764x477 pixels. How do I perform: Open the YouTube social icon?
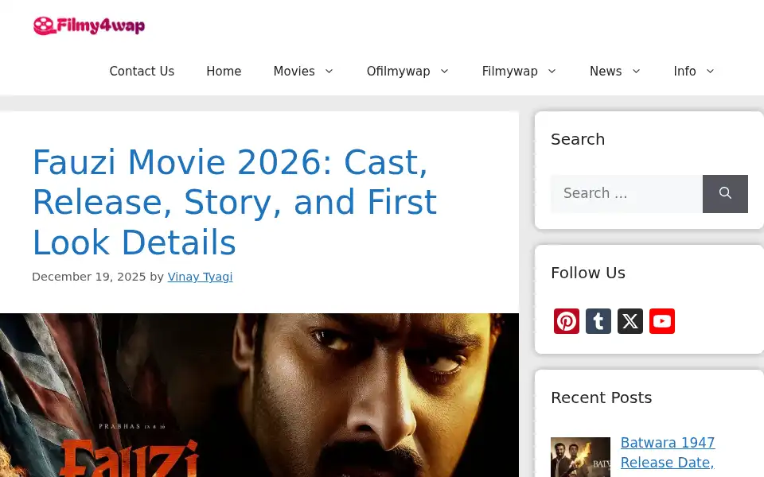(662, 321)
